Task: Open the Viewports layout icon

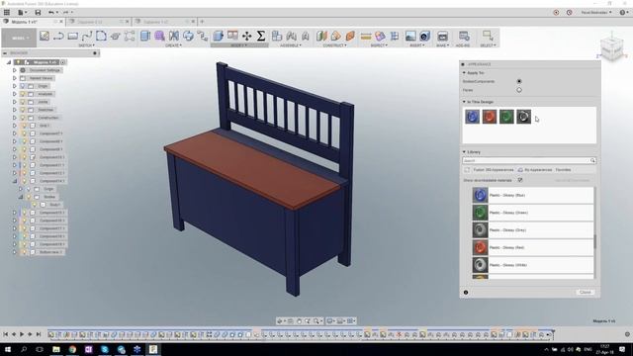Action: (351, 320)
